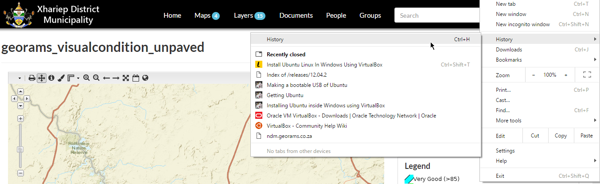The image size is (600, 184).
Task: Click the Zoom in magnifier icon
Action: tap(86, 78)
